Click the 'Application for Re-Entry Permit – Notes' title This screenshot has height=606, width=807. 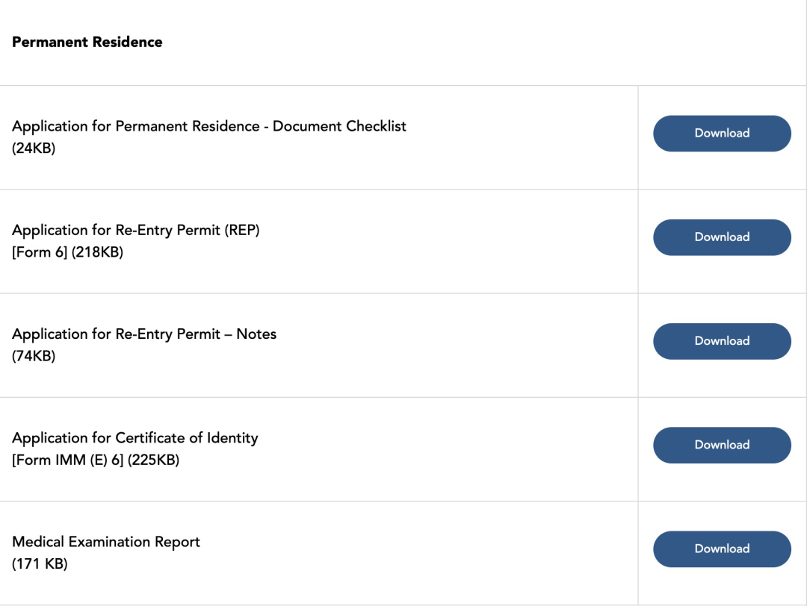[144, 334]
